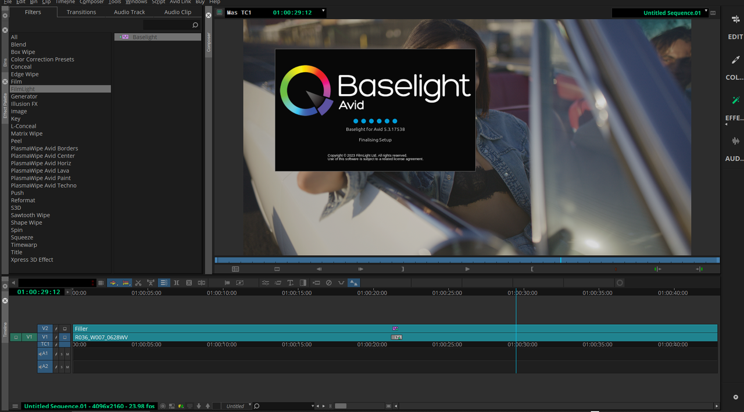Click the timeline ruler at 01:00:20:00

pyautogui.click(x=372, y=293)
